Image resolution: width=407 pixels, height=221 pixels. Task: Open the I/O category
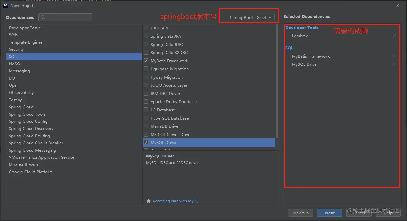74,78
